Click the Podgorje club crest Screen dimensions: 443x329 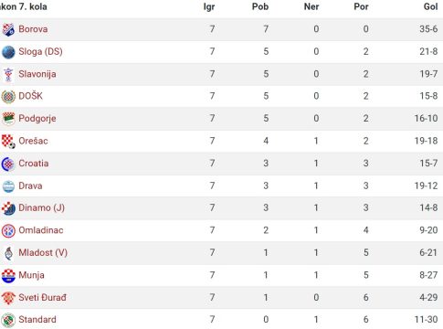pyautogui.click(x=8, y=119)
